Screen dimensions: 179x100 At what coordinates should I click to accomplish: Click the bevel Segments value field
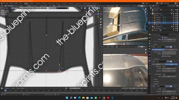pyautogui.click(x=169, y=71)
